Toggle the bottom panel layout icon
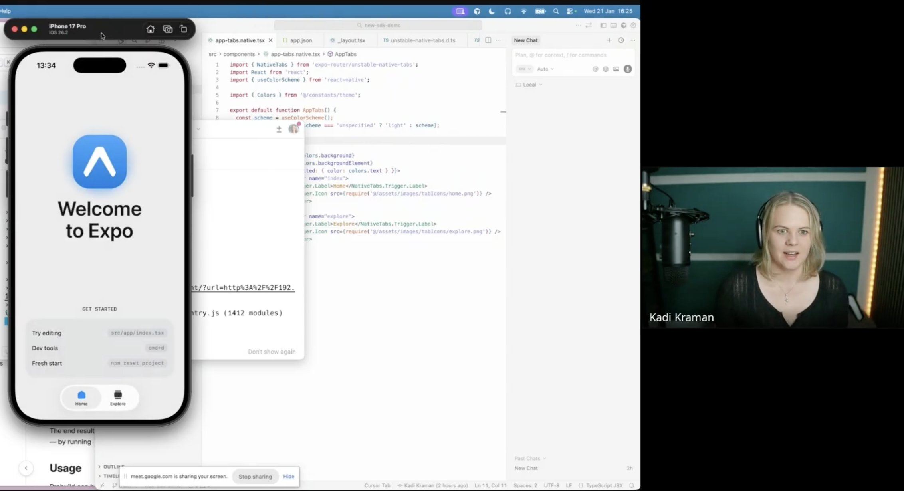This screenshot has height=491, width=904. pyautogui.click(x=613, y=25)
